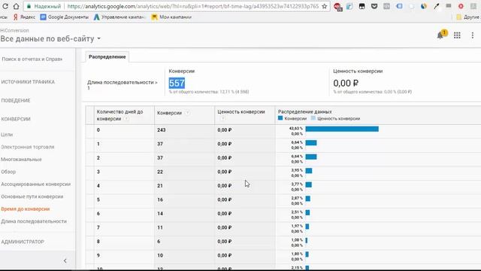Open the Яндекс bookmark

[x=24, y=17]
